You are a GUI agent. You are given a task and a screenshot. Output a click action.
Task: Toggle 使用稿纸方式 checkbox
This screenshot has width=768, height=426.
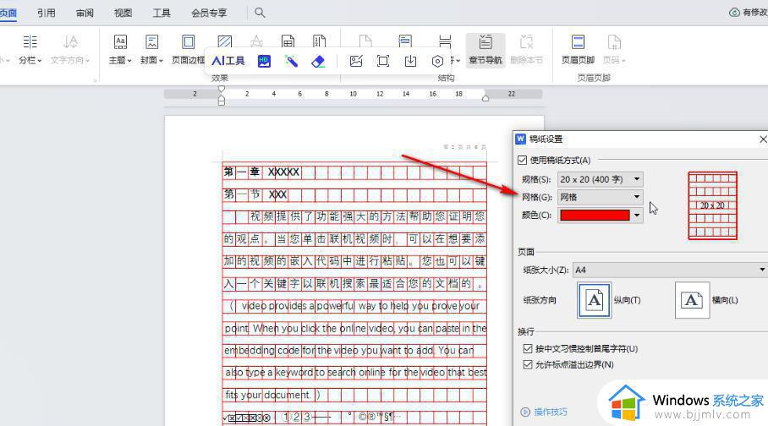(522, 160)
